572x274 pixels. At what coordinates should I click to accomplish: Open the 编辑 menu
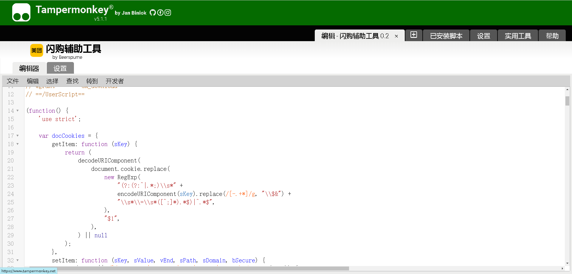click(x=33, y=81)
